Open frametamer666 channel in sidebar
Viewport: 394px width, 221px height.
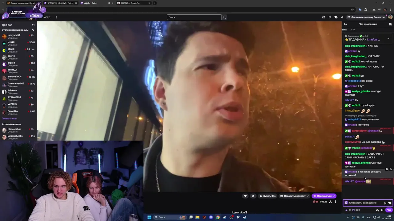click(x=18, y=85)
